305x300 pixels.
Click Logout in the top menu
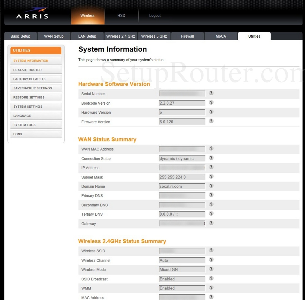coord(155,15)
